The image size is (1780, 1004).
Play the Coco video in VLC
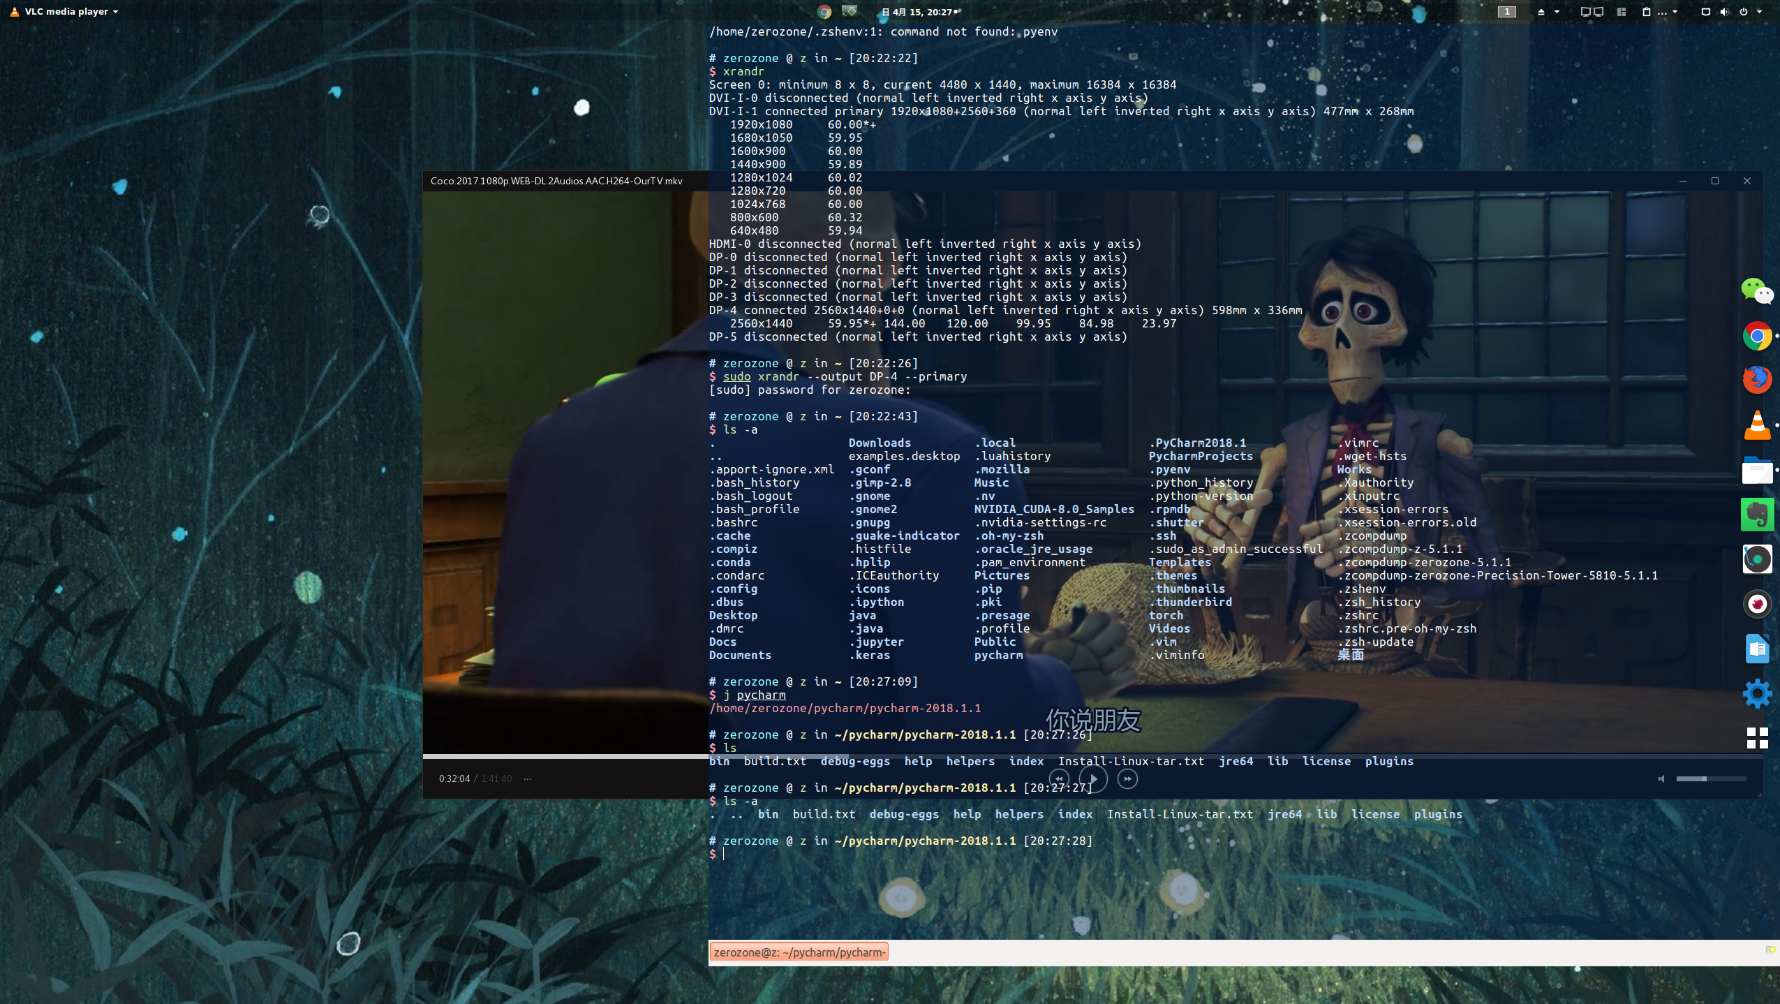1092,778
